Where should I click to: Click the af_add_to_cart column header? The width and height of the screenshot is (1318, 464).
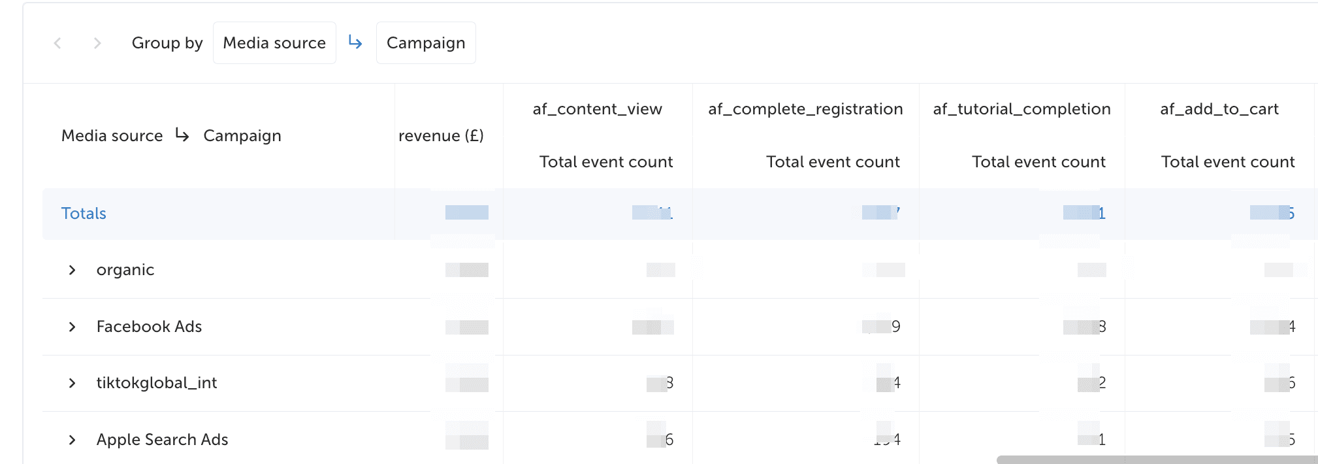point(1219,109)
